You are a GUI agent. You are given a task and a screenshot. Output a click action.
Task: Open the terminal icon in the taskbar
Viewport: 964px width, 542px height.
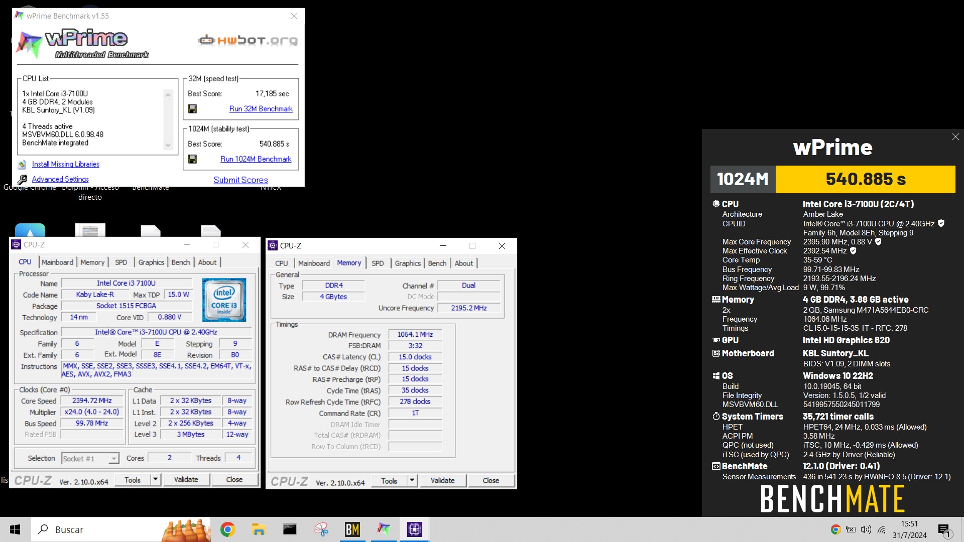tap(290, 529)
